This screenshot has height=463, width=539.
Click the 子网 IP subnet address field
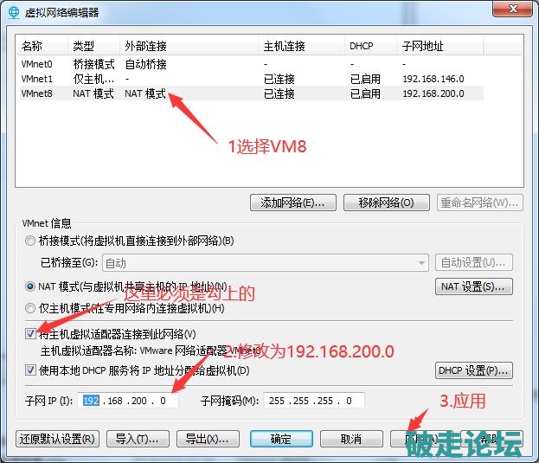130,401
